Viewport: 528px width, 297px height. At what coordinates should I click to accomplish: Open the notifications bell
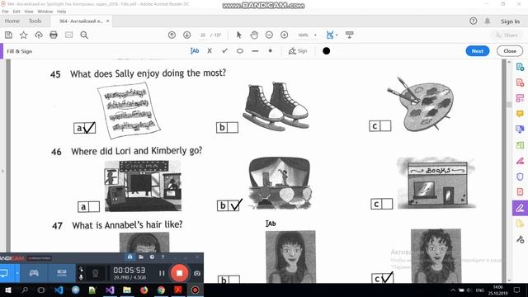(488, 21)
